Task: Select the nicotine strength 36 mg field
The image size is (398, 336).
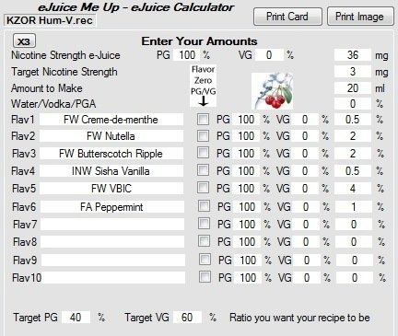Action: click(x=353, y=55)
